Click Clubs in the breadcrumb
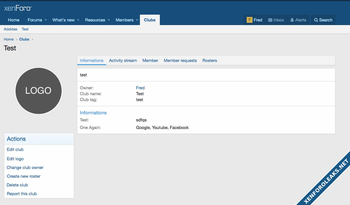350x205 pixels. coord(24,39)
